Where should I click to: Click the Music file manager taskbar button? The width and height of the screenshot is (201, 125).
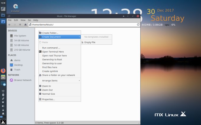coord(3,21)
